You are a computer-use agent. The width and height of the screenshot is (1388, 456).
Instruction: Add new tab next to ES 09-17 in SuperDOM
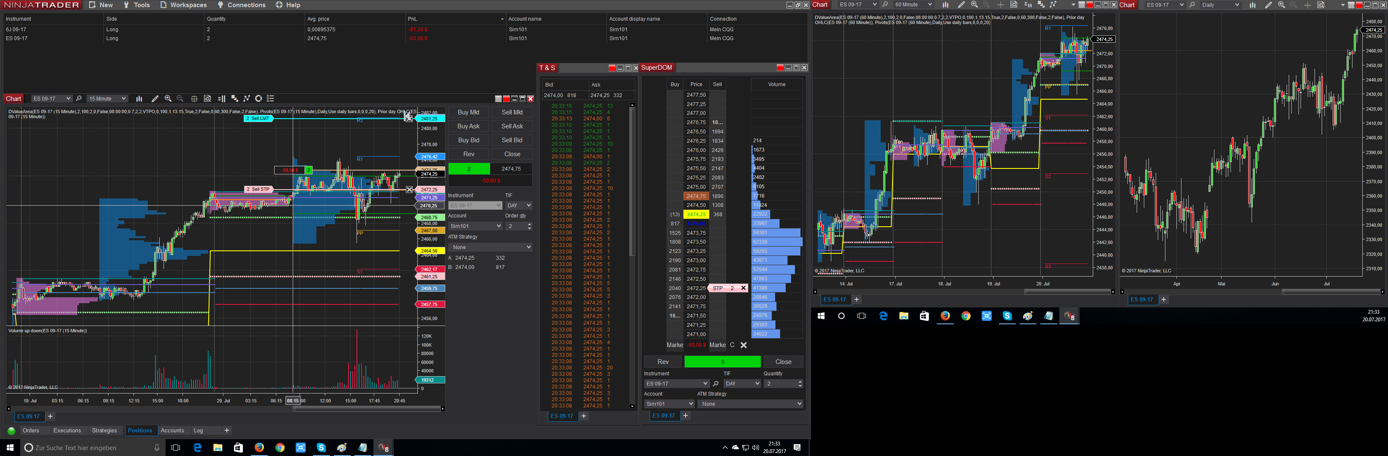[x=686, y=415]
